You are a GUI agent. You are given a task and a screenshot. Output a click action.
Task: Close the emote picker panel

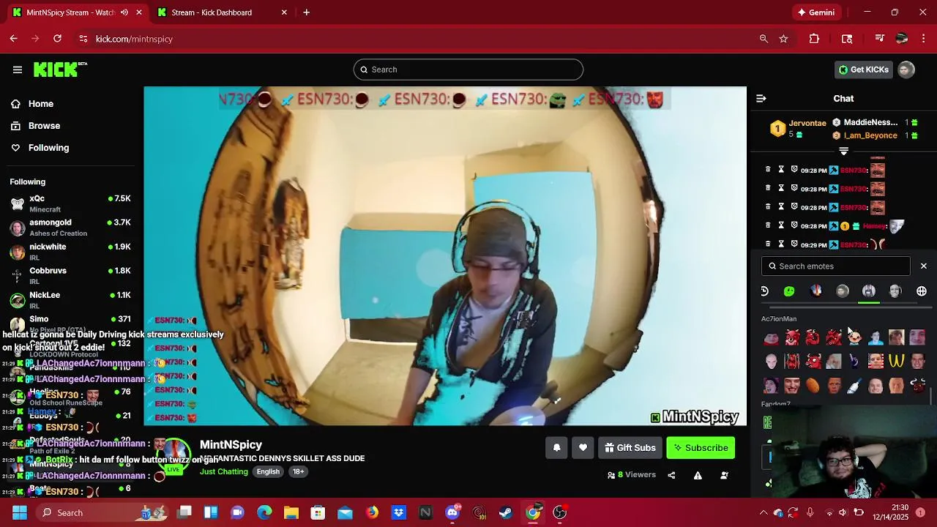[x=924, y=266]
